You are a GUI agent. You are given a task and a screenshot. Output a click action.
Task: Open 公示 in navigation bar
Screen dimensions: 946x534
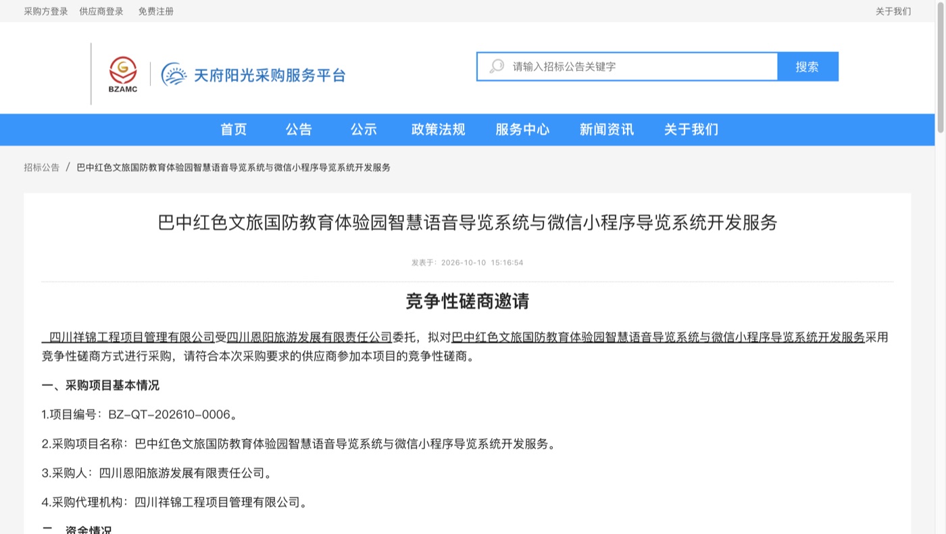(364, 129)
